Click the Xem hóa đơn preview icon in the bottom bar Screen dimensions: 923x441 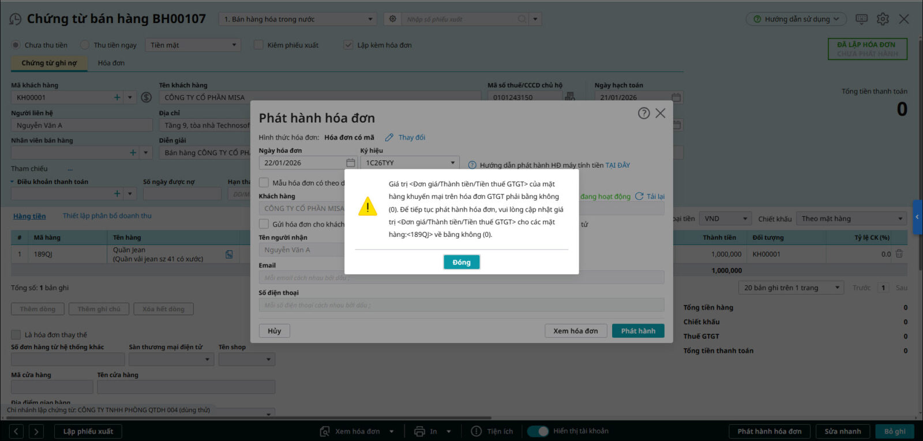[325, 431]
